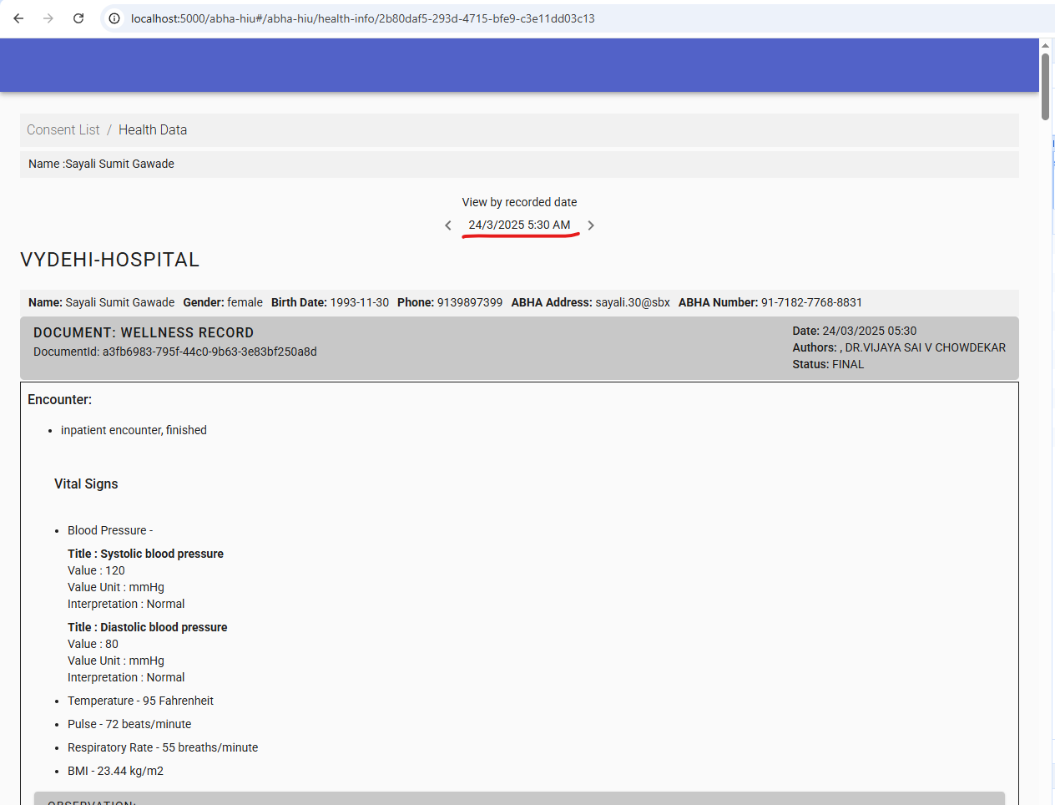Go back to the previous browser page
Screen dimensions: 1055x805
(18, 18)
